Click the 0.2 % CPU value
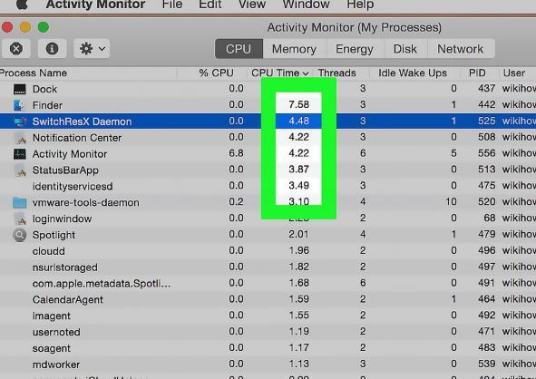 point(236,202)
